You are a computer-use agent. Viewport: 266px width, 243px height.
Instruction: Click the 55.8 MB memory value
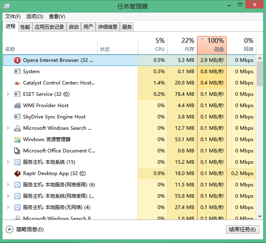185,196
